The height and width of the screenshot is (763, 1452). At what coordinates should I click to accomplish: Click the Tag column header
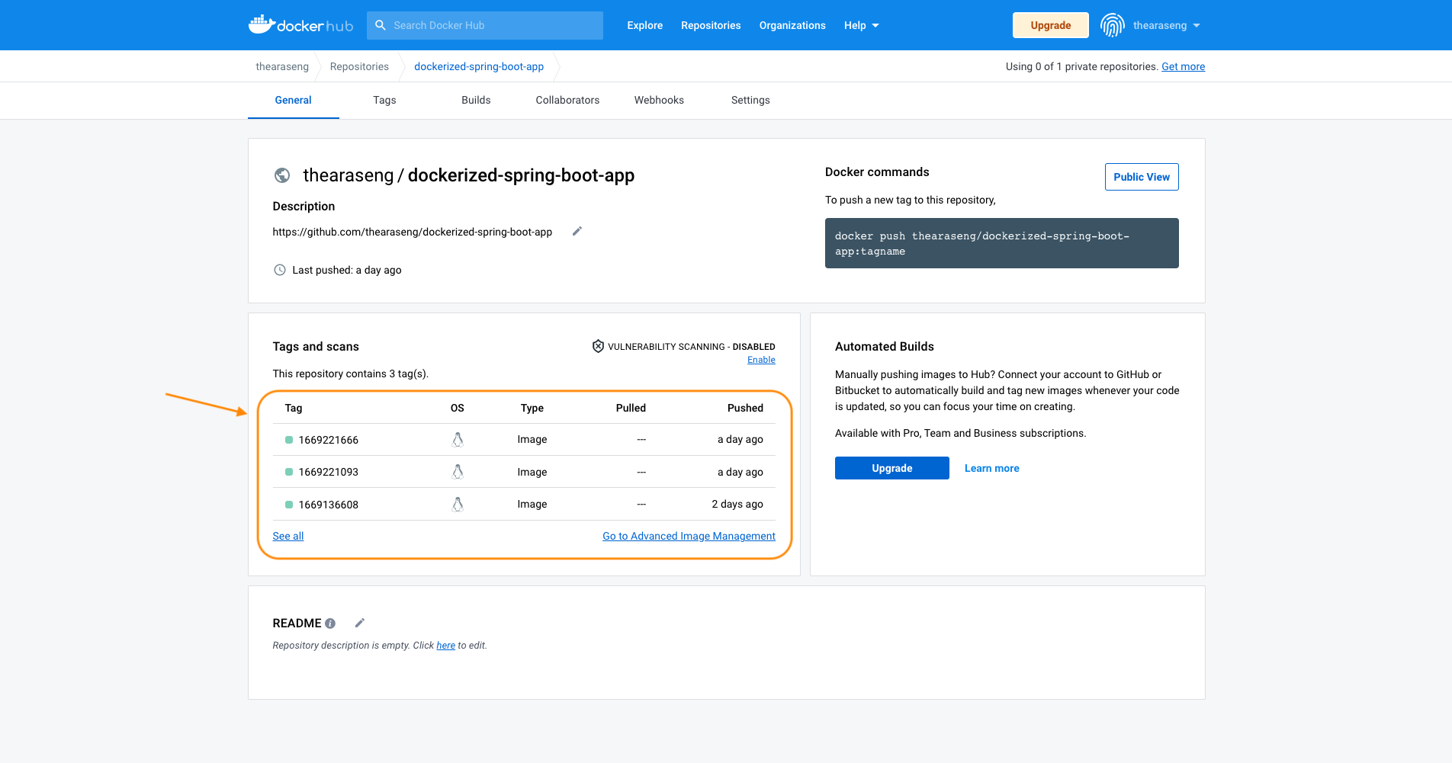294,408
